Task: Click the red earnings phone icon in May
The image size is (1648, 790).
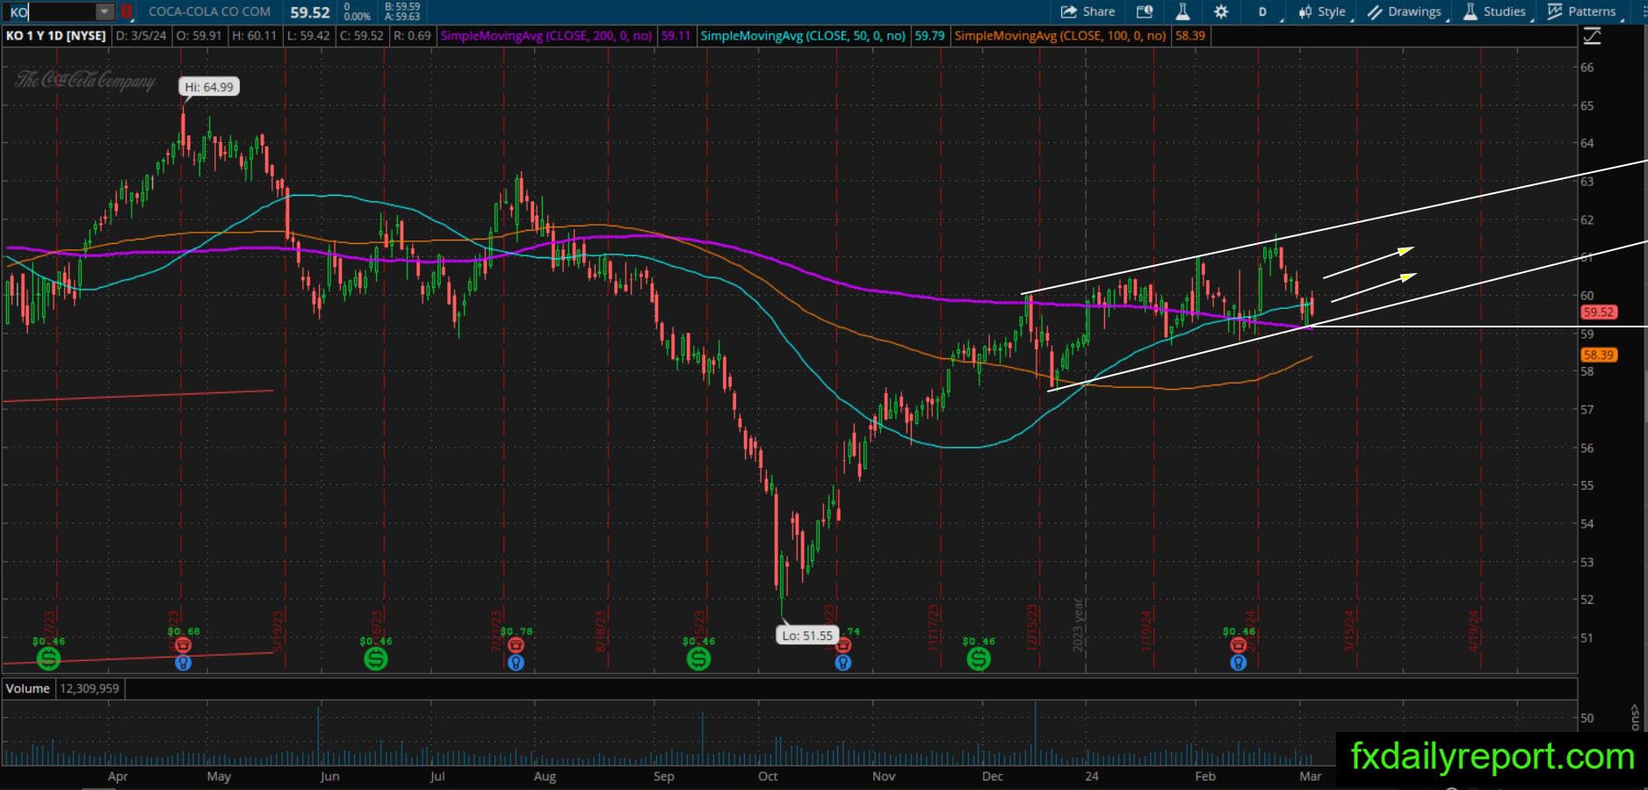Action: pos(183,646)
